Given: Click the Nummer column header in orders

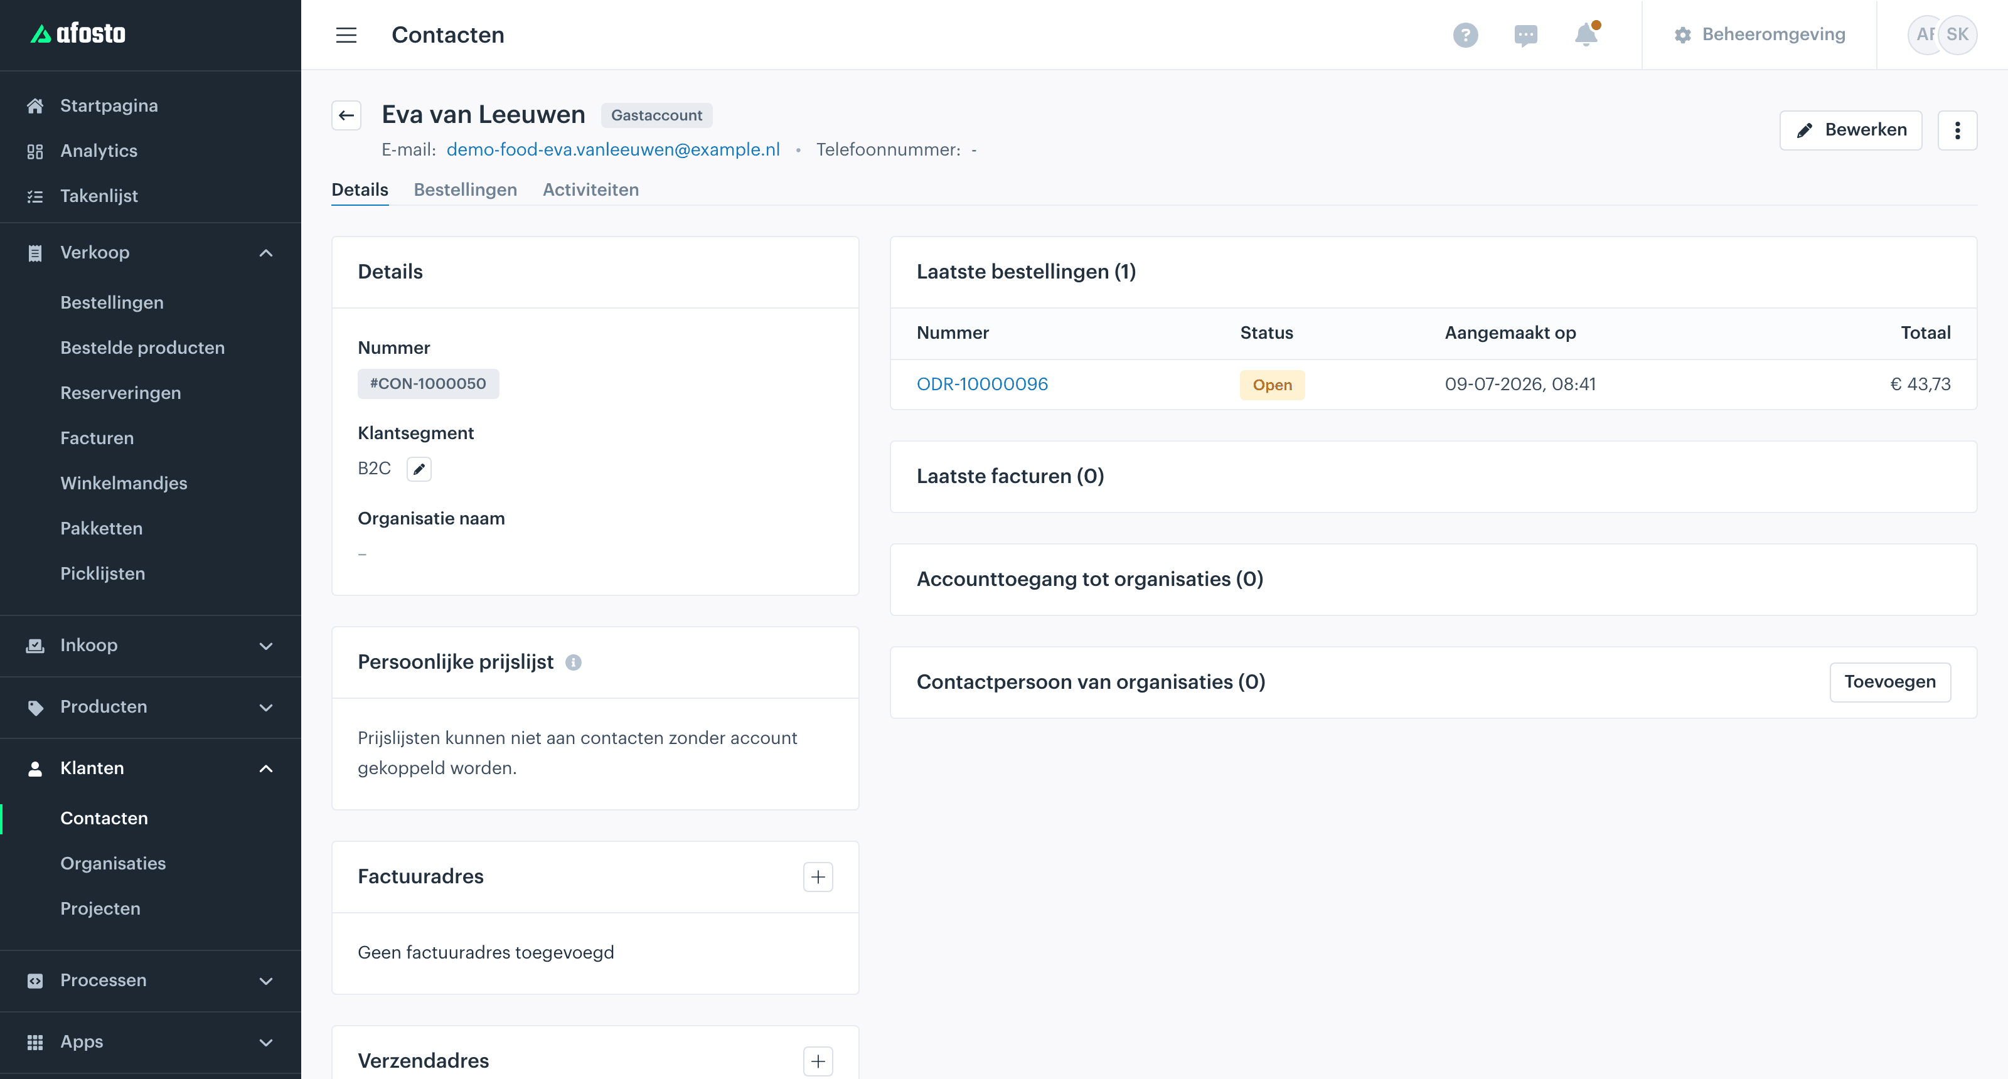Looking at the screenshot, I should click(953, 332).
